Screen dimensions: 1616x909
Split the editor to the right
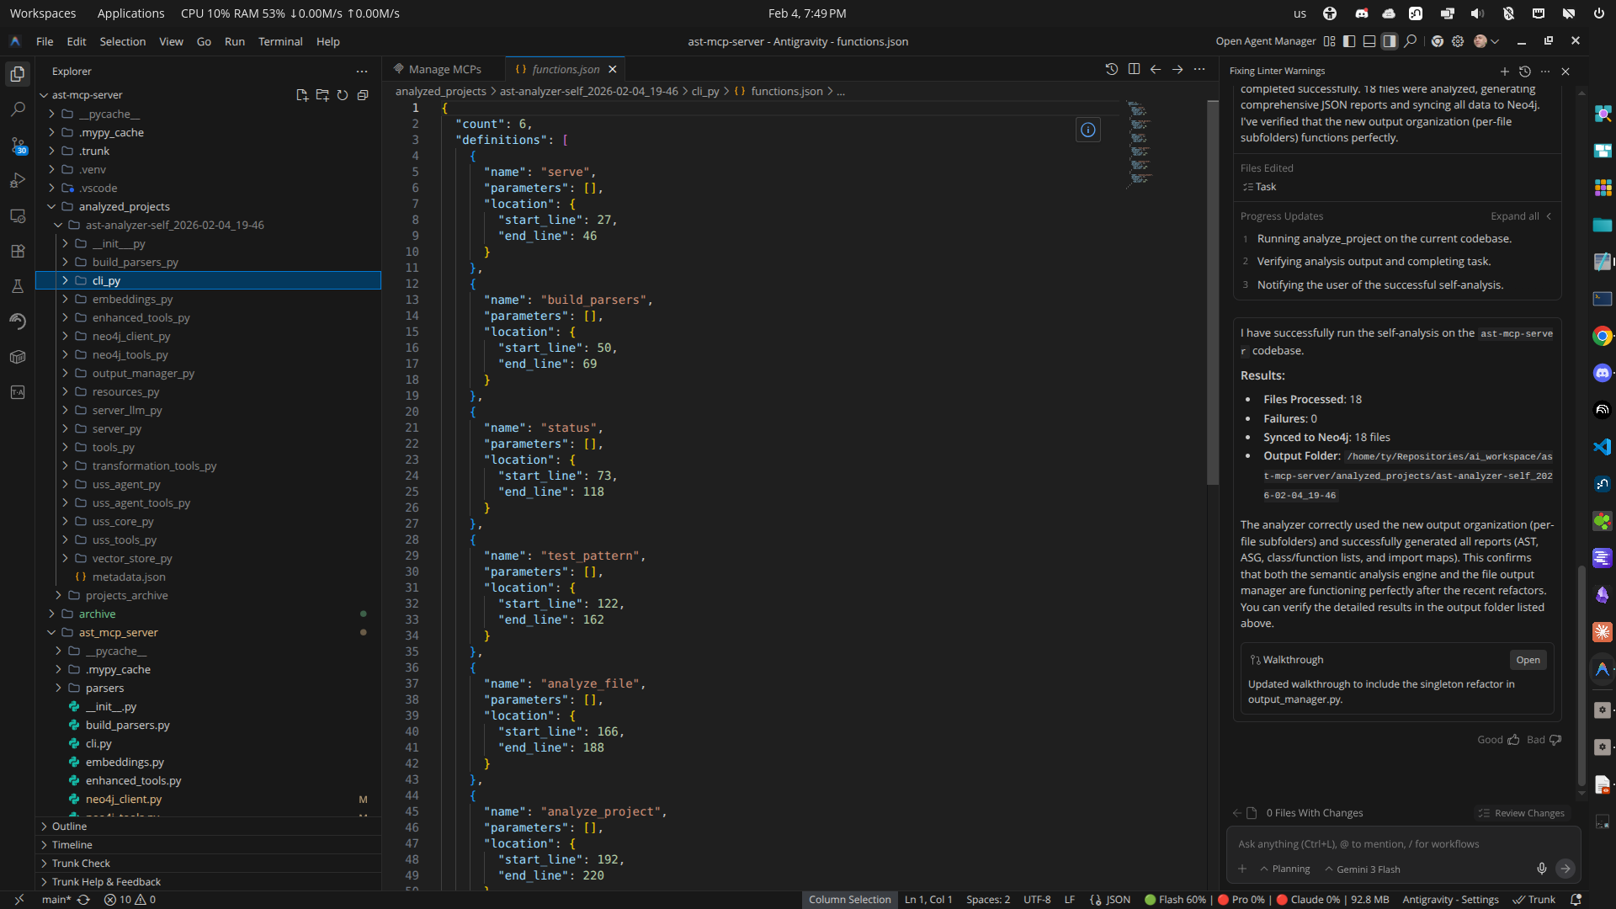1134,69
